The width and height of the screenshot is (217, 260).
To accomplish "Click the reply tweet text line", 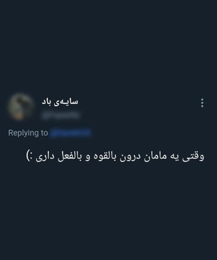I will click(115, 157).
